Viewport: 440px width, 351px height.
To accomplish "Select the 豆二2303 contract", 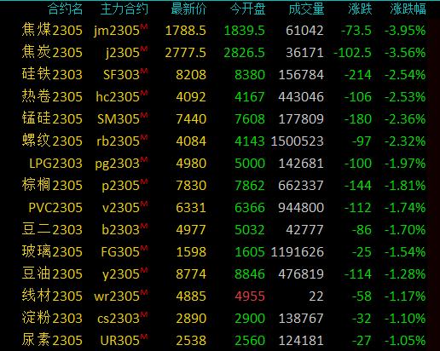I will pos(52,230).
